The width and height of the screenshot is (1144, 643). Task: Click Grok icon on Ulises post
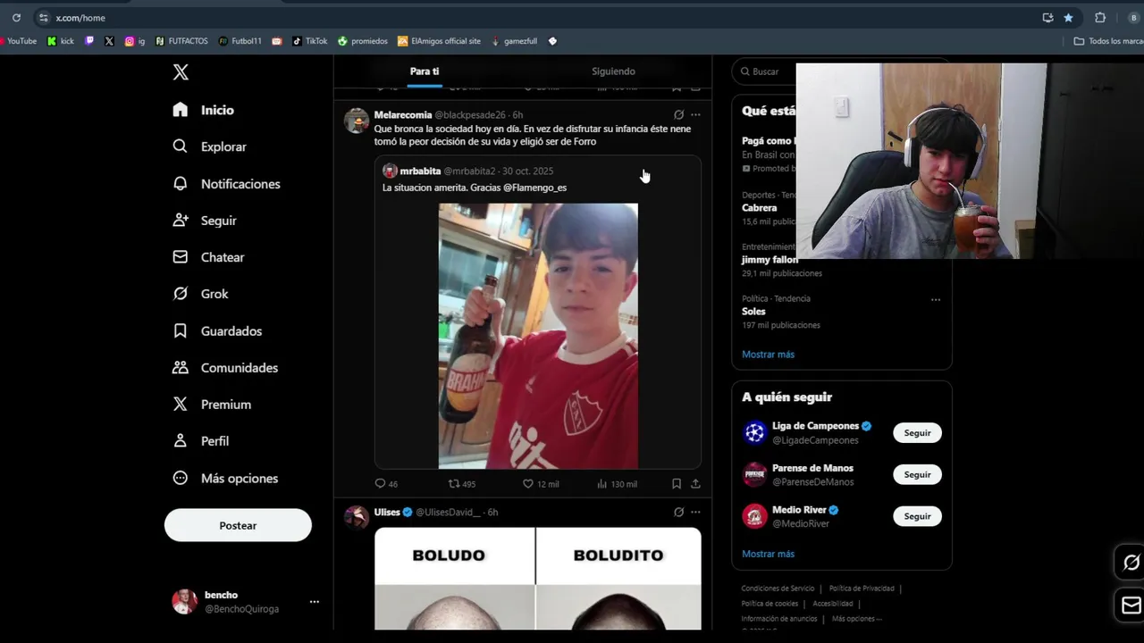(678, 512)
